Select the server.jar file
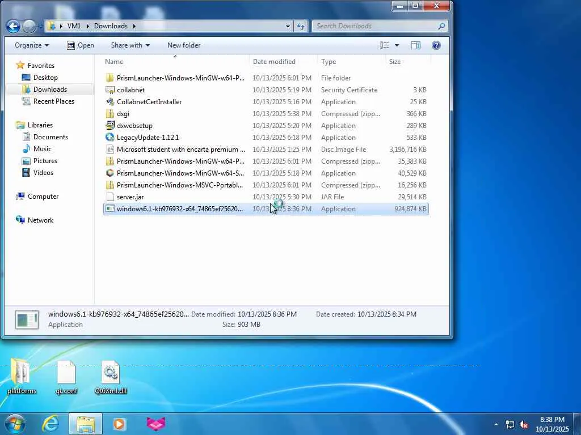Screen dimensions: 581x435 click(266, 197)
